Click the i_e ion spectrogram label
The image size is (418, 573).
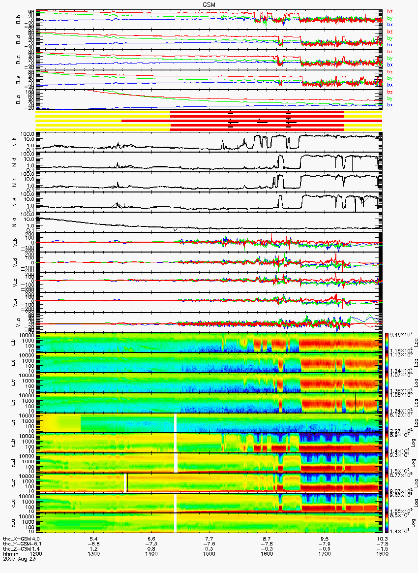[x=12, y=403]
